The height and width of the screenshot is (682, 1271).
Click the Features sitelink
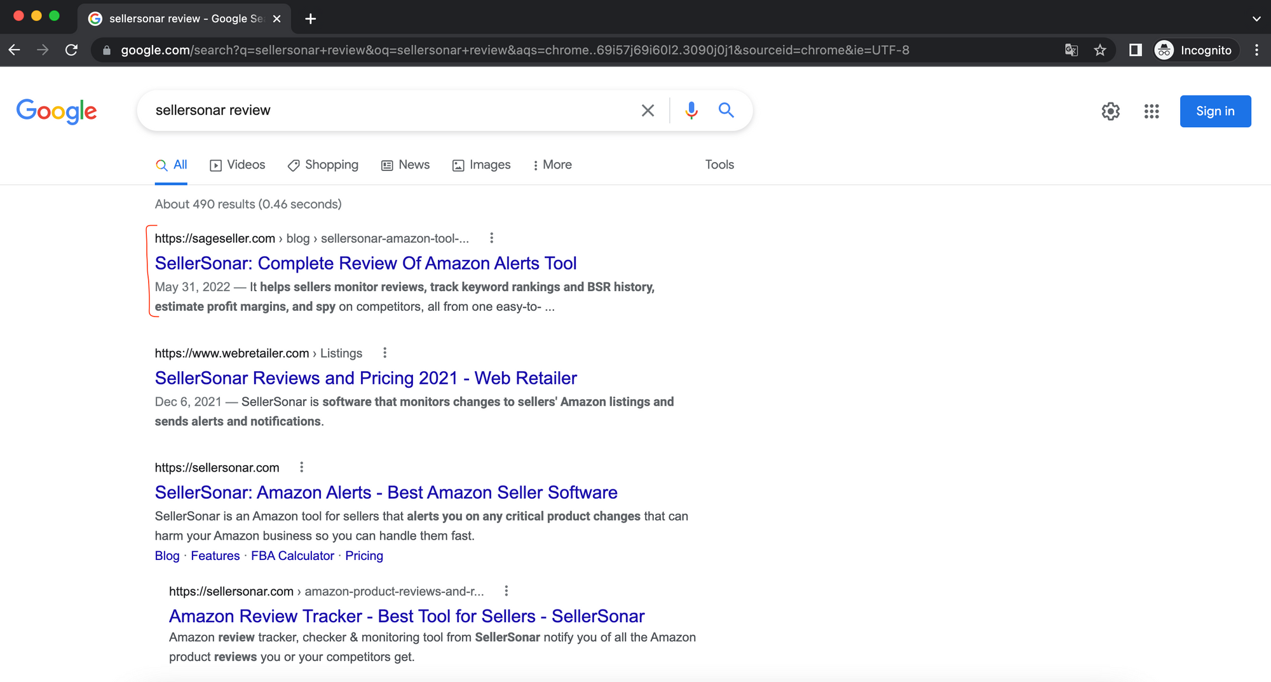coord(215,556)
